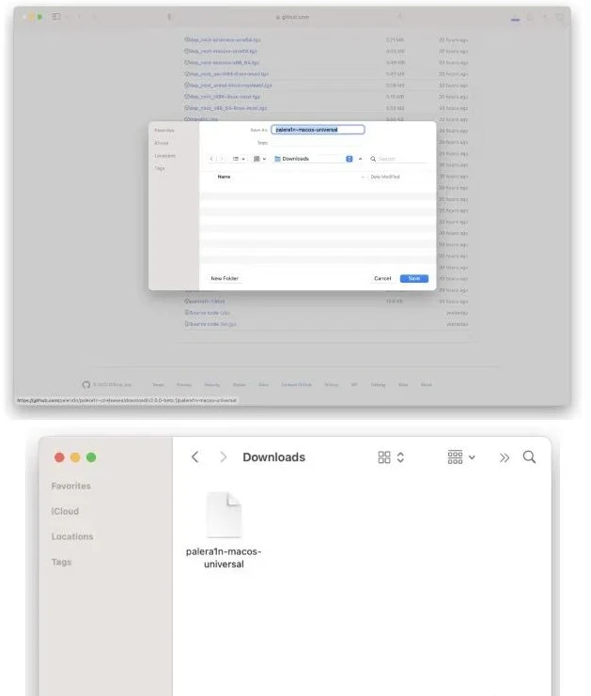Click the Finder search magnifier icon
The width and height of the screenshot is (591, 696).
click(x=529, y=456)
